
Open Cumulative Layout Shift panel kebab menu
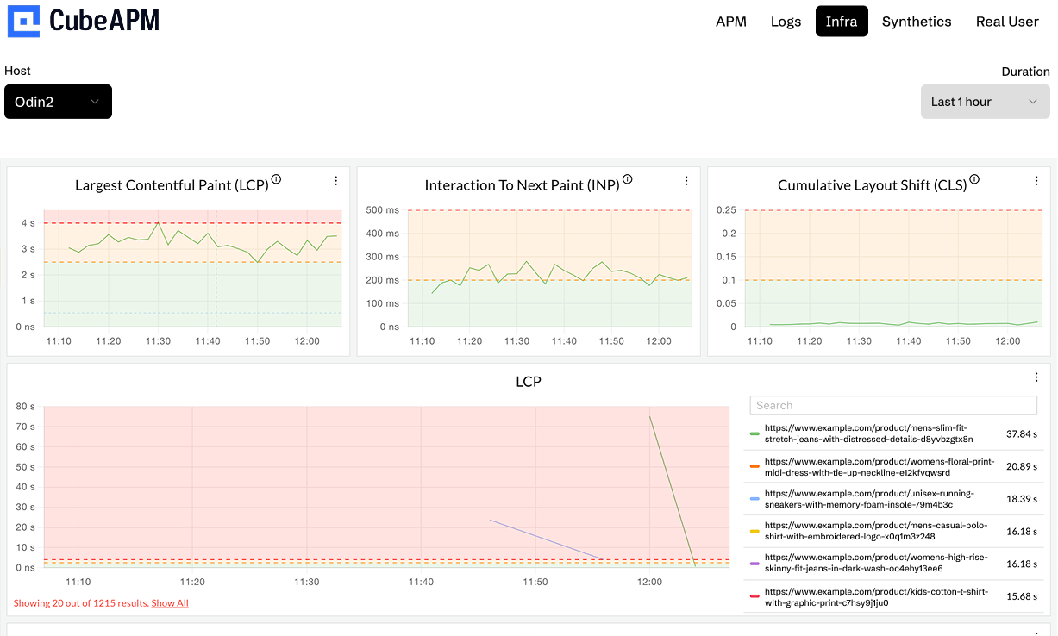pos(1036,181)
